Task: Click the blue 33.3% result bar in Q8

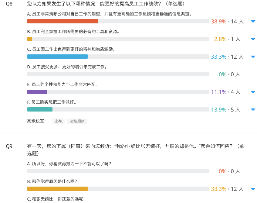Action: point(57,57)
